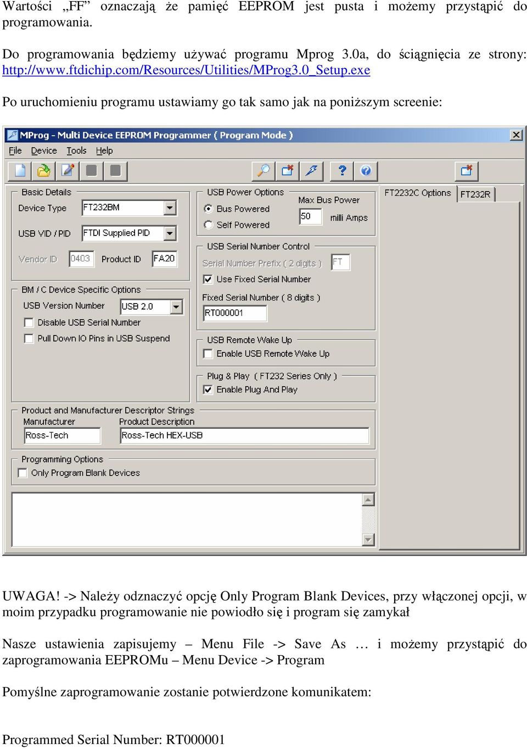Click the Serial Number Prefix field FT
This screenshot has height=749, width=527.
pyautogui.click(x=340, y=262)
